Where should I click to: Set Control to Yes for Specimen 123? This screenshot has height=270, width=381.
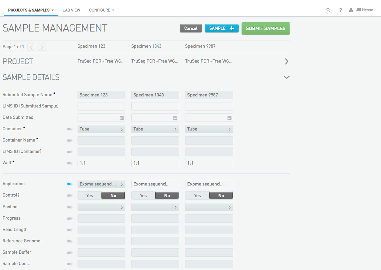[x=89, y=195]
